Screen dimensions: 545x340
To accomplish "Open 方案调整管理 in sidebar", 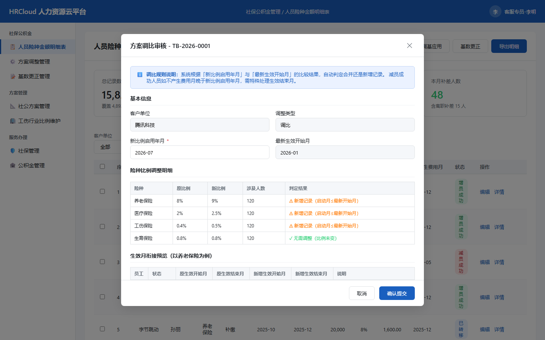I will (x=38, y=62).
